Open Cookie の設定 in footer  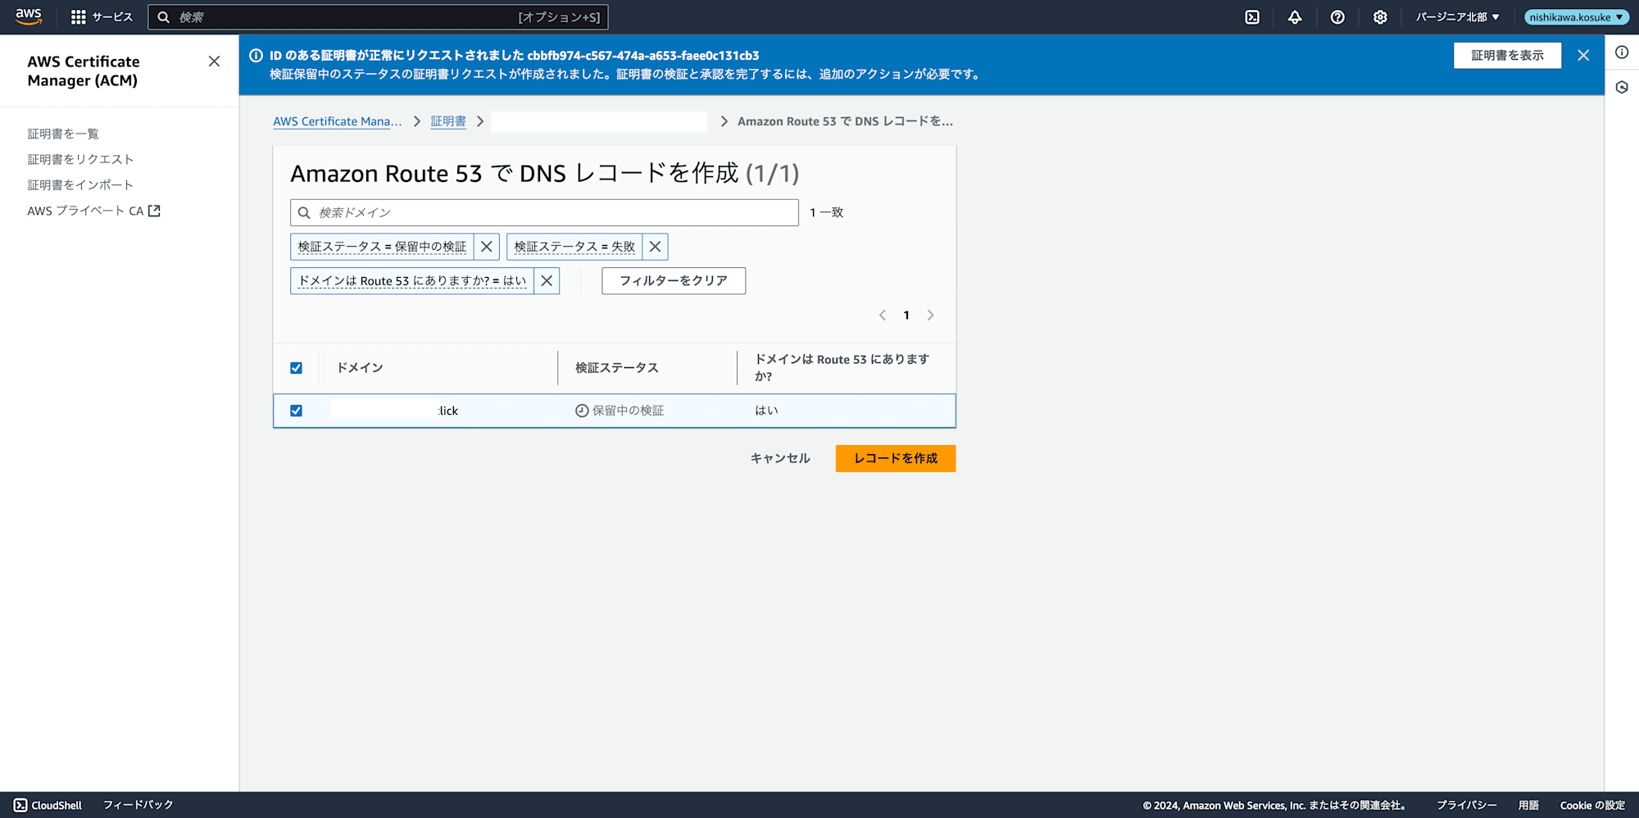1592,806
